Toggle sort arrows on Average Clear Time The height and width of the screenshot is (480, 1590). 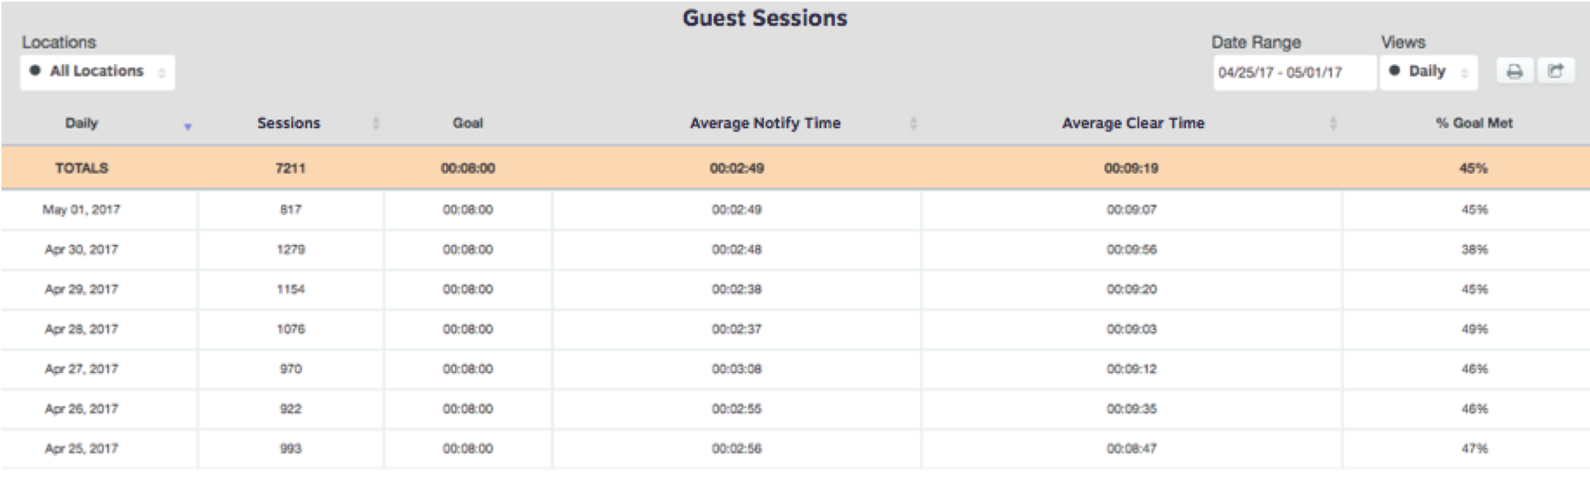[x=1333, y=124]
